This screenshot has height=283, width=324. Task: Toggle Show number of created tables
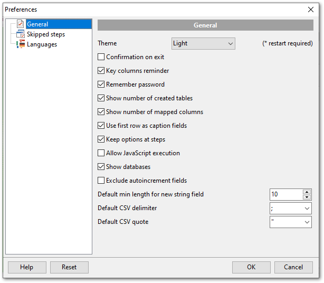click(101, 98)
